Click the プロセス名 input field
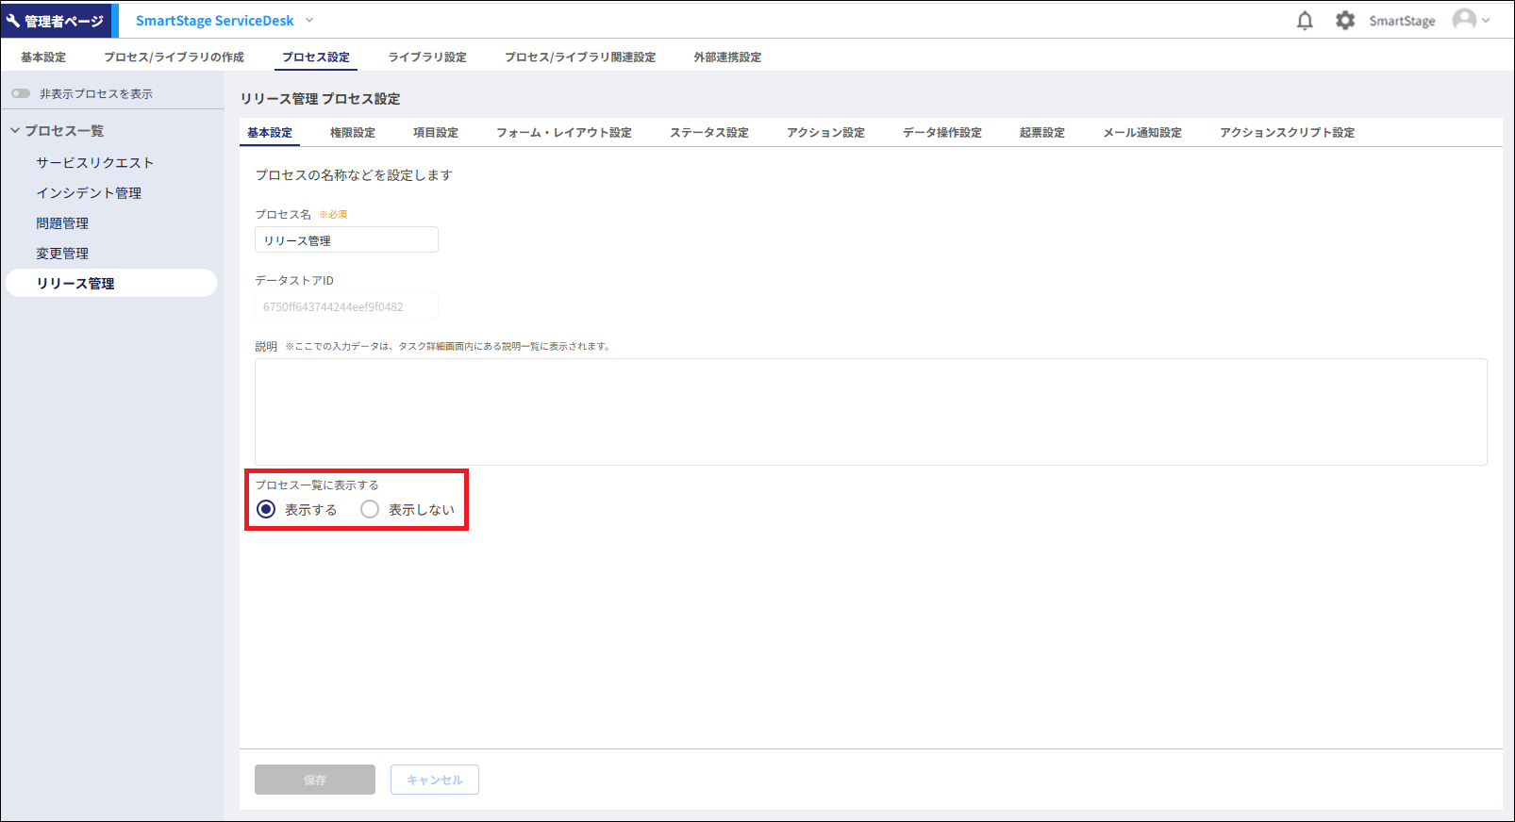1515x822 pixels. [x=346, y=240]
